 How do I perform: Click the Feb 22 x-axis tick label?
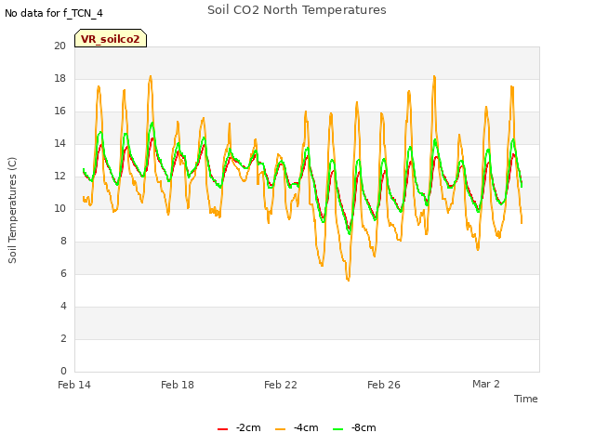[x=281, y=385]
